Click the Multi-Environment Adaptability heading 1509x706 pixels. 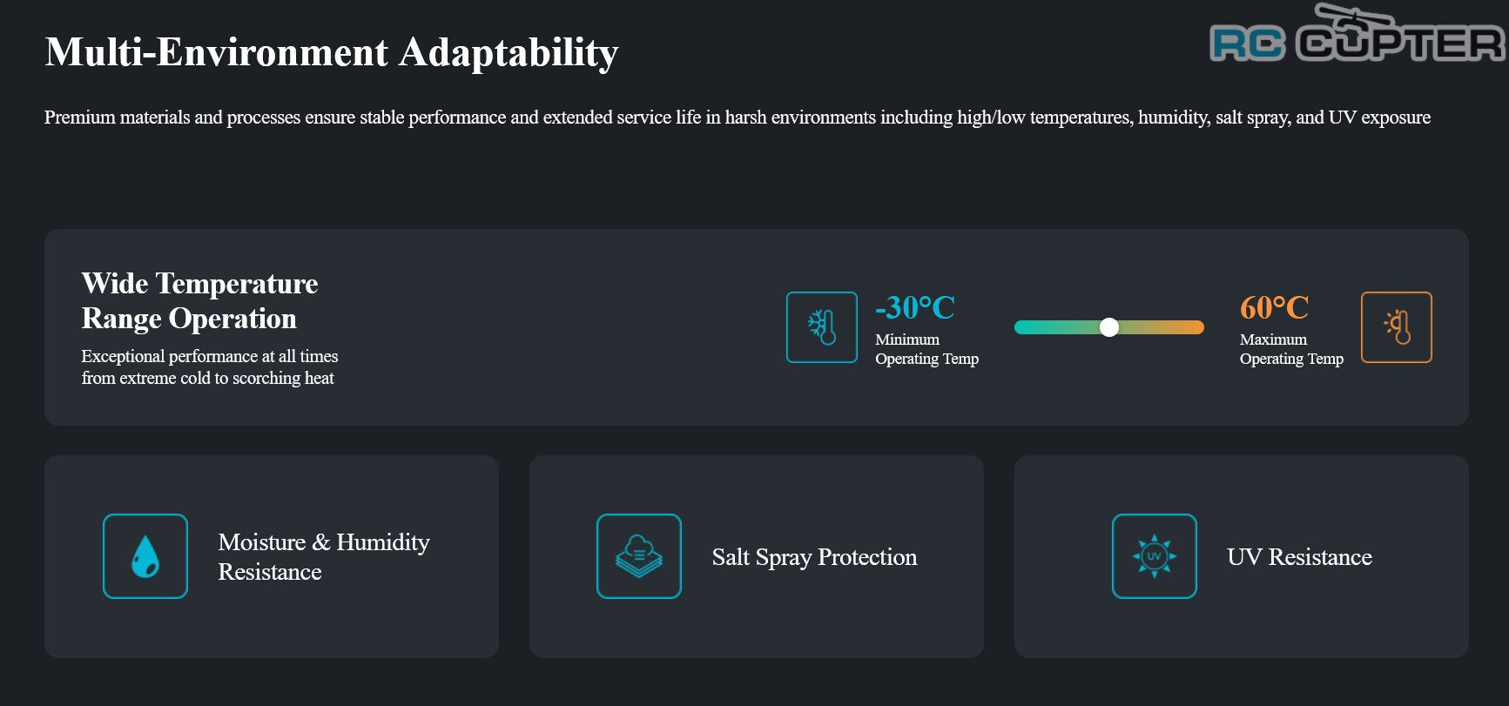332,52
